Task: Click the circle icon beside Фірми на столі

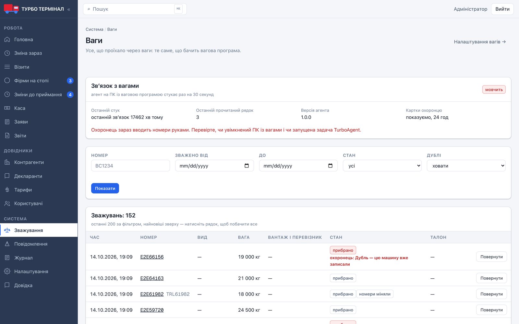Action: (7, 81)
